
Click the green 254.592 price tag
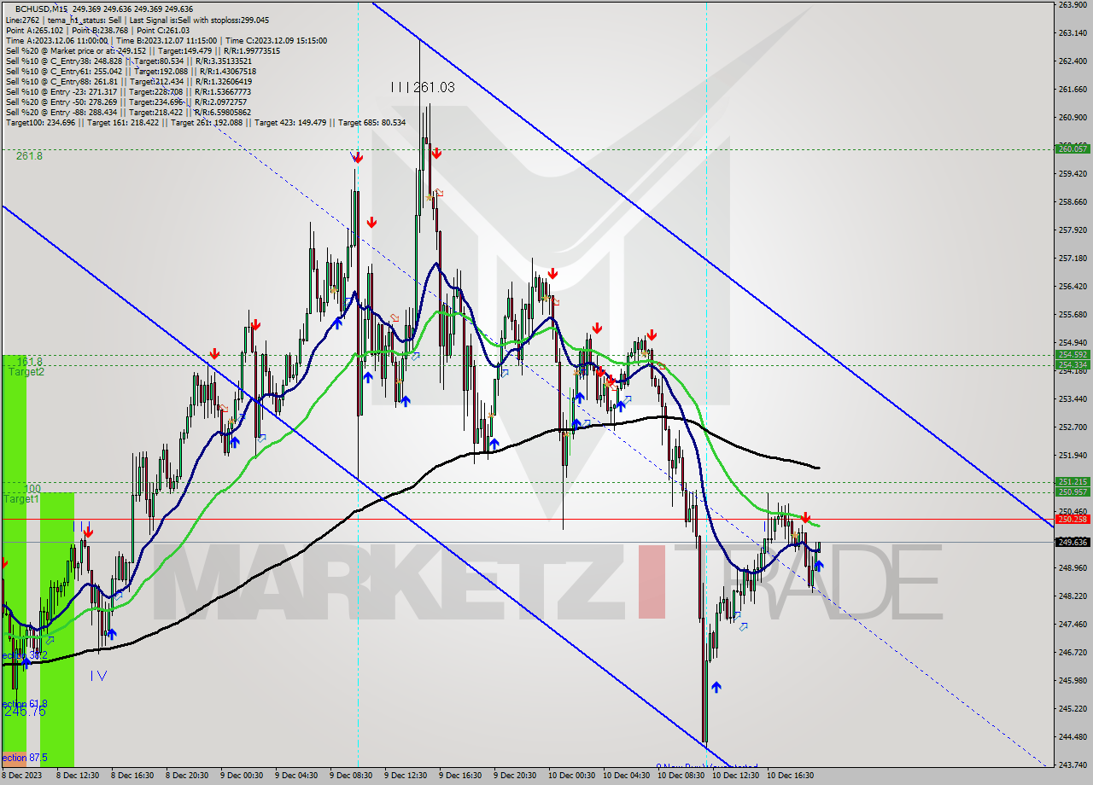1073,354
